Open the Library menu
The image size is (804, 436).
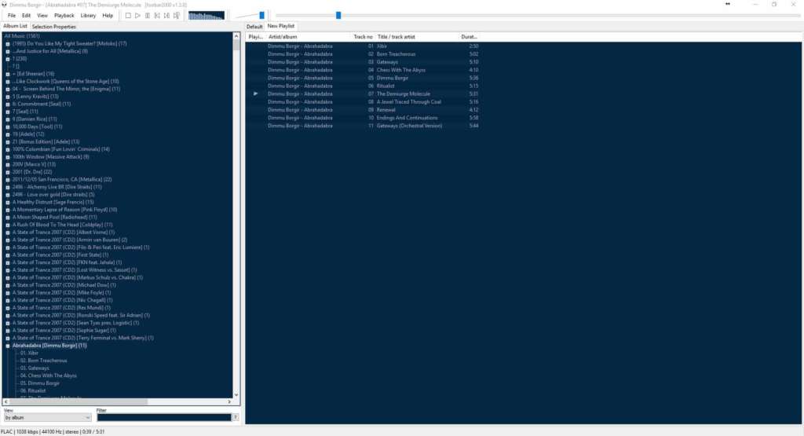coord(88,16)
